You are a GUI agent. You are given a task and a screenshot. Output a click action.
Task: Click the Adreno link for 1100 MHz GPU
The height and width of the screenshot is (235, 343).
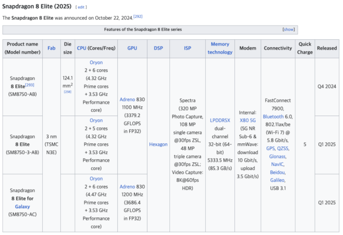(x=127, y=99)
